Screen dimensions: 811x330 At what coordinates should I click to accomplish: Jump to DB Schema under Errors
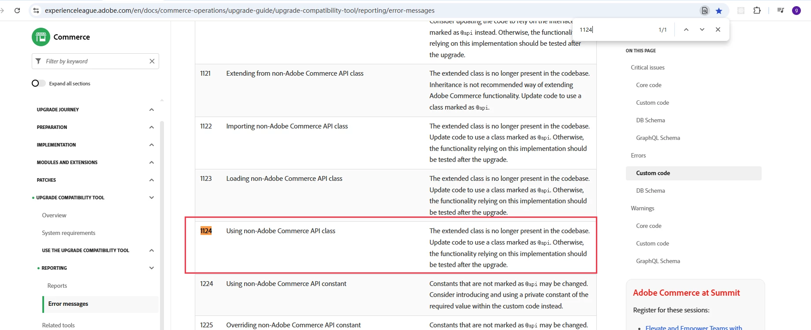pyautogui.click(x=651, y=191)
